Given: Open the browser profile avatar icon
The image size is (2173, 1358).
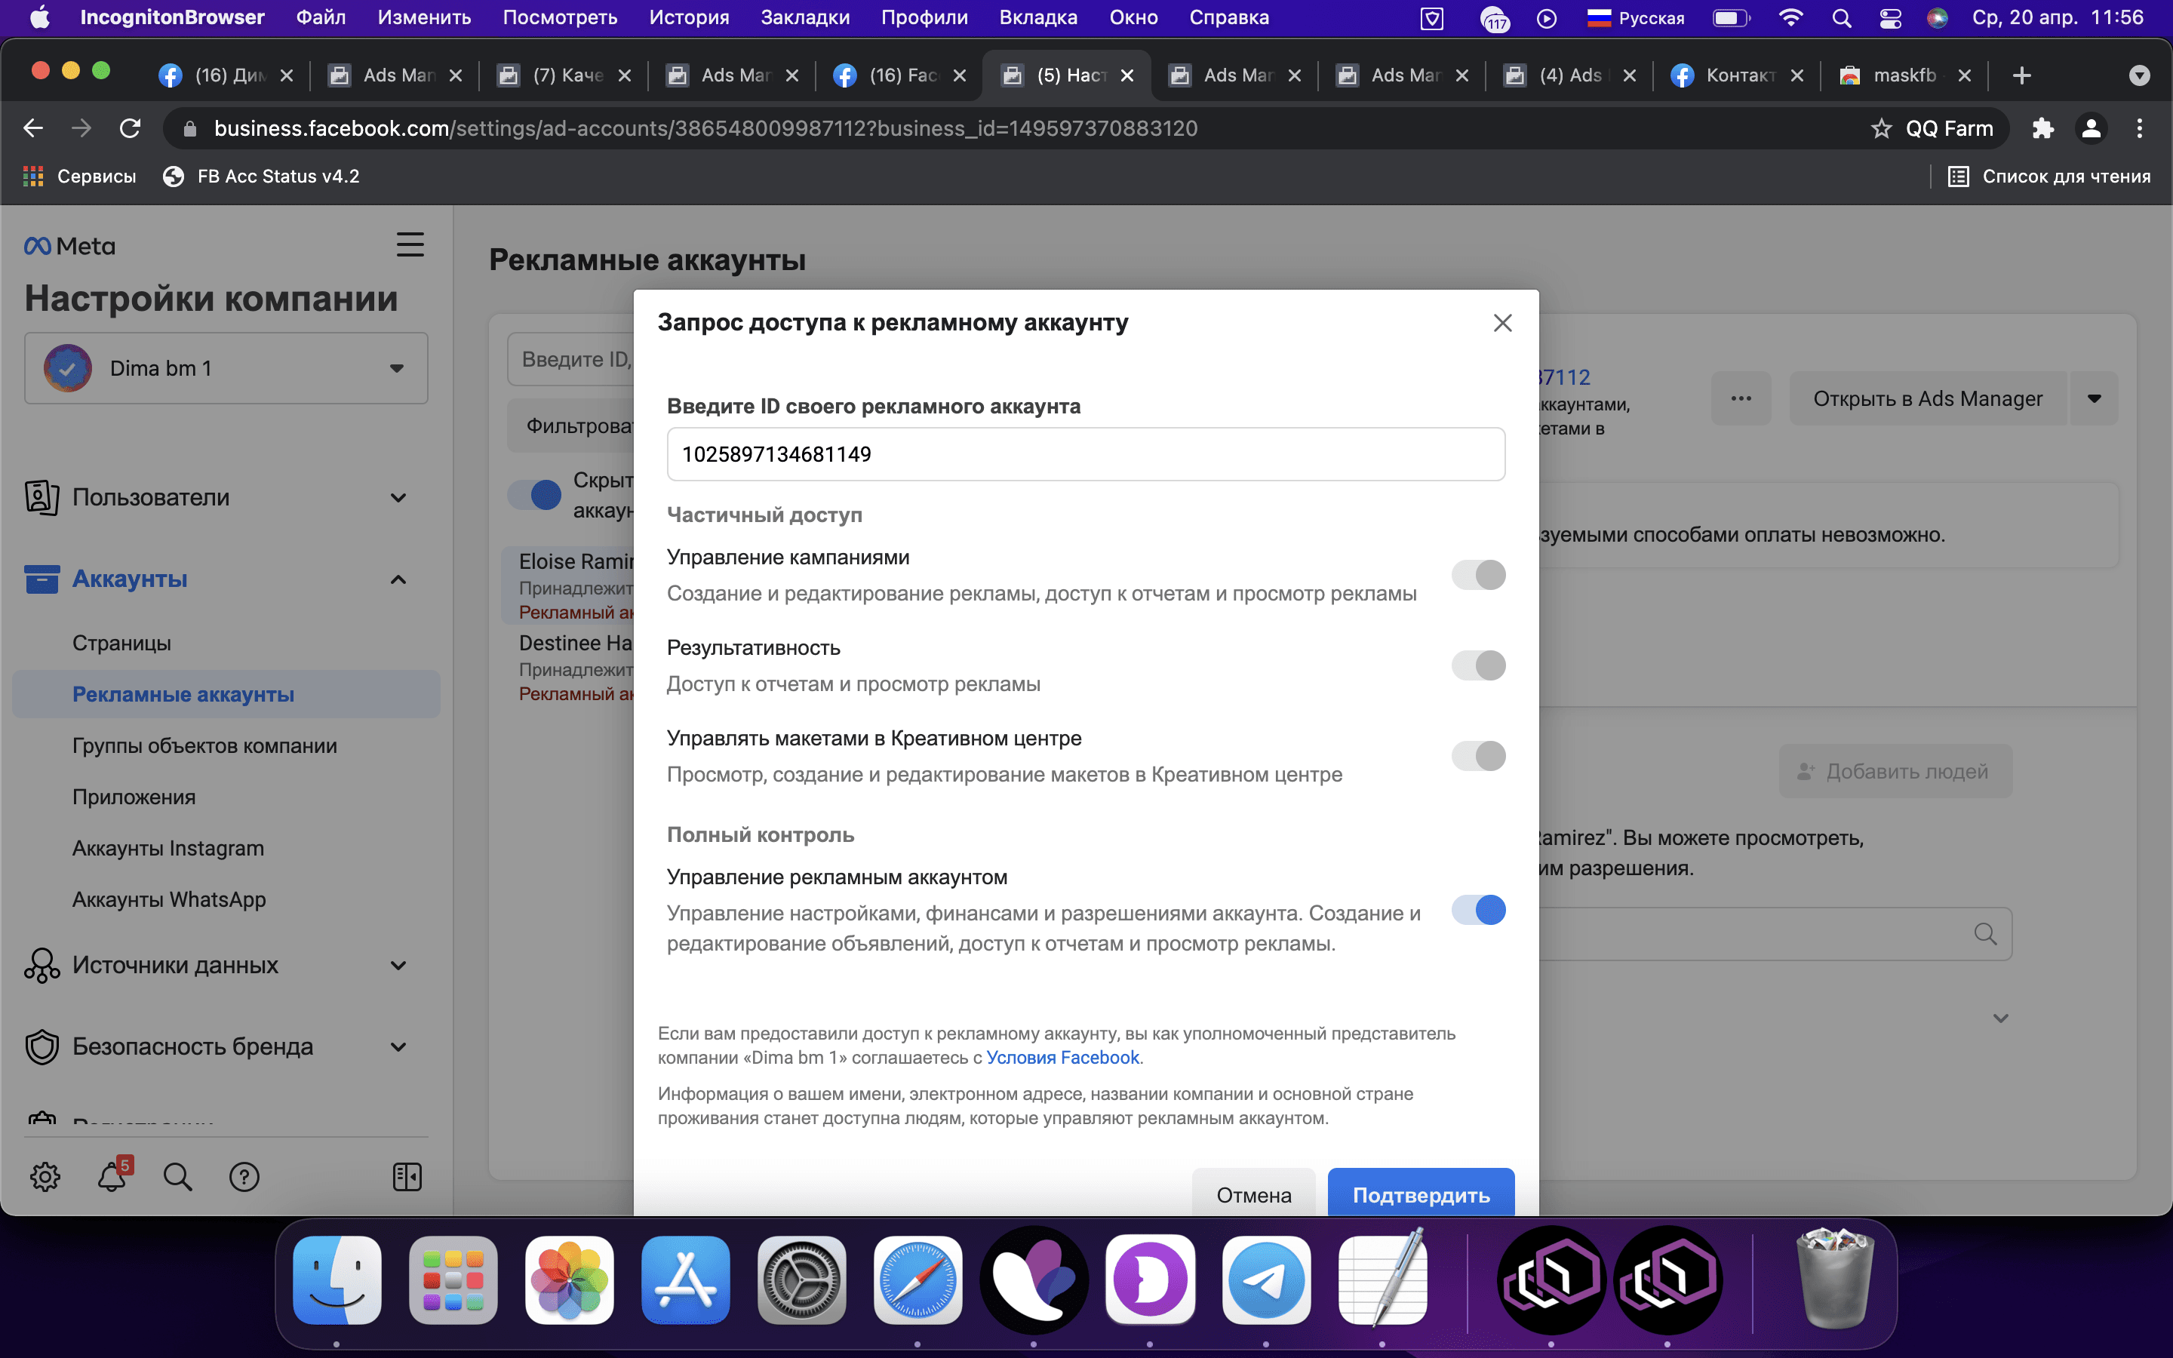Looking at the screenshot, I should coord(2092,128).
